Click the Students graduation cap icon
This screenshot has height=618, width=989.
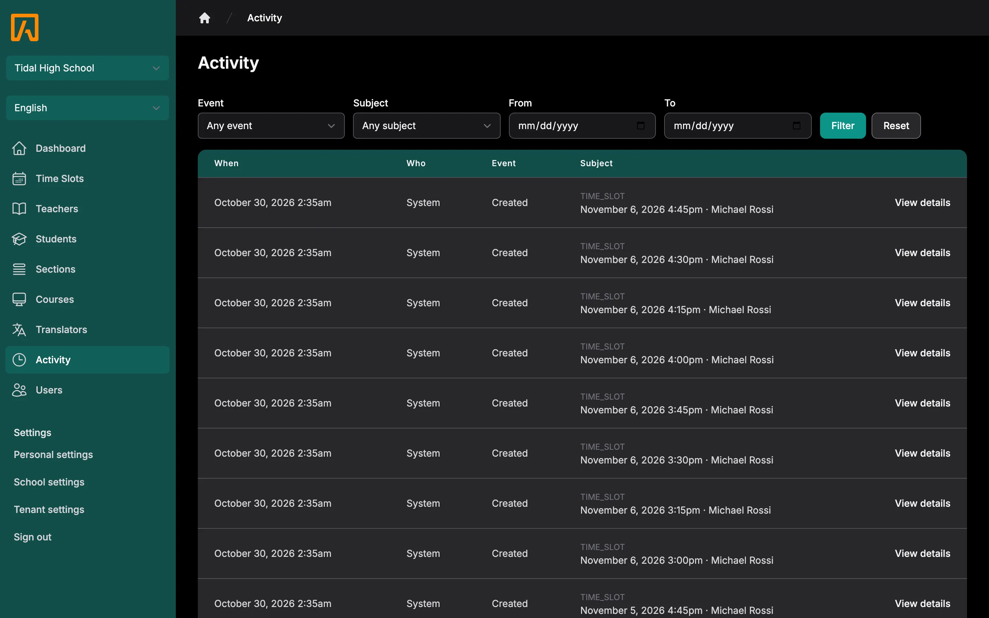coord(19,239)
